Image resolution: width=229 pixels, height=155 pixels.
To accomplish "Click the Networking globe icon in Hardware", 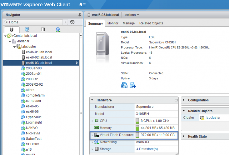I will click(96, 142).
